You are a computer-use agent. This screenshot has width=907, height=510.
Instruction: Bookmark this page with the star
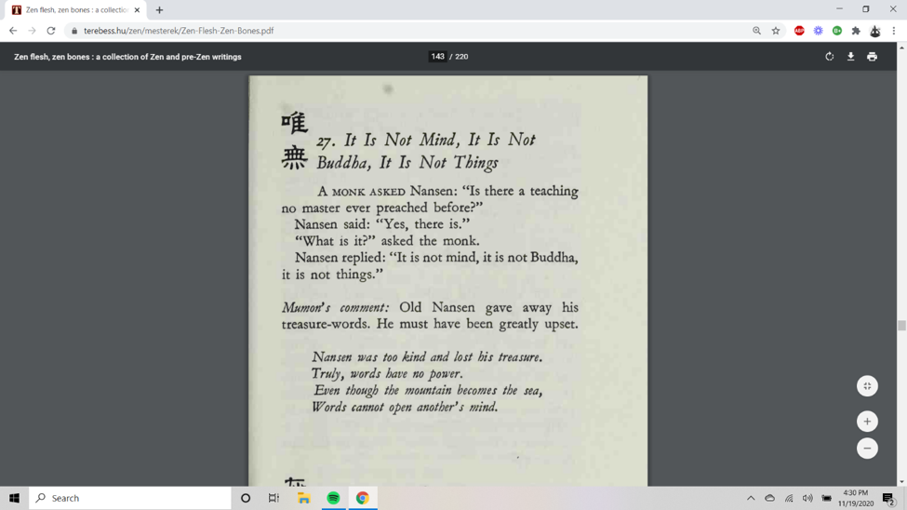(x=776, y=31)
